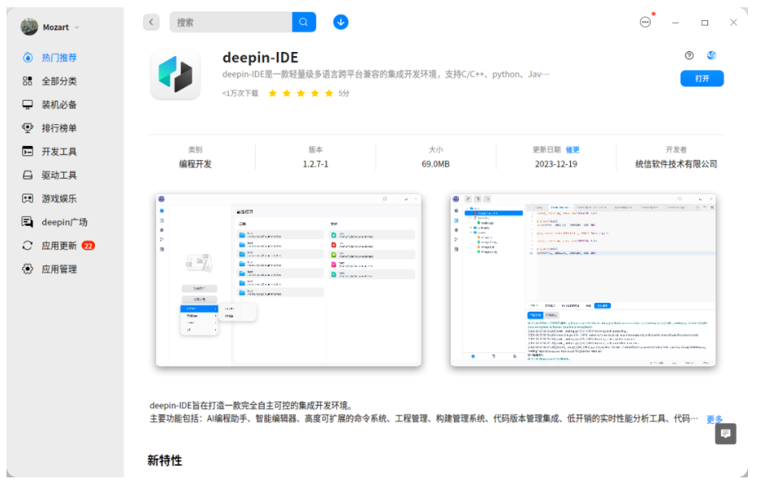Open the downloads manager arrow icon
Image resolution: width=761 pixels, height=483 pixels.
coord(340,22)
